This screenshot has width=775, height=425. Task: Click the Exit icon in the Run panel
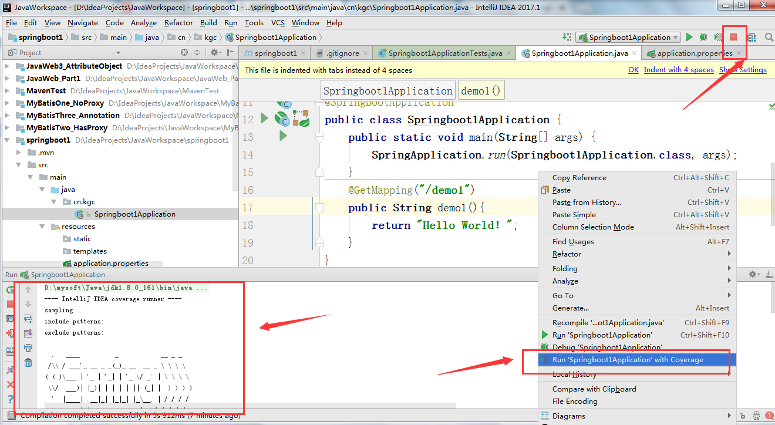[x=10, y=333]
